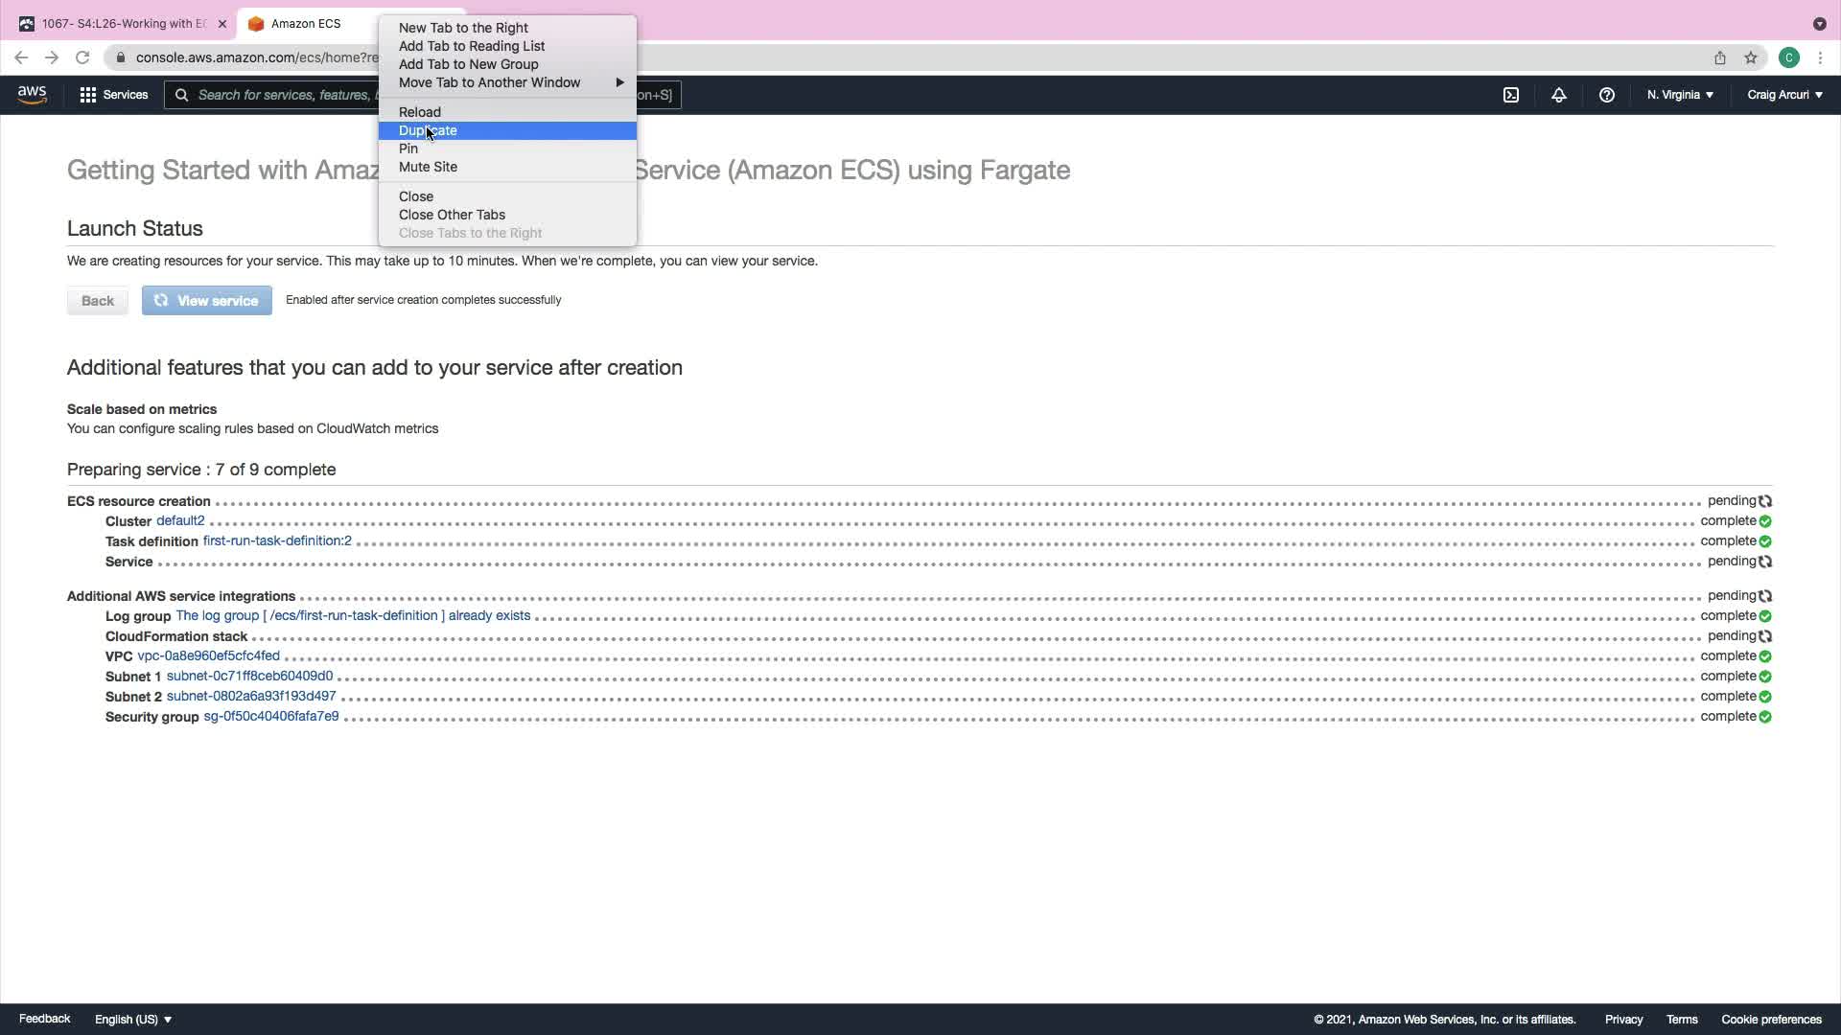Choose Close Other Tabs menu entry
1841x1035 pixels.
coord(452,215)
